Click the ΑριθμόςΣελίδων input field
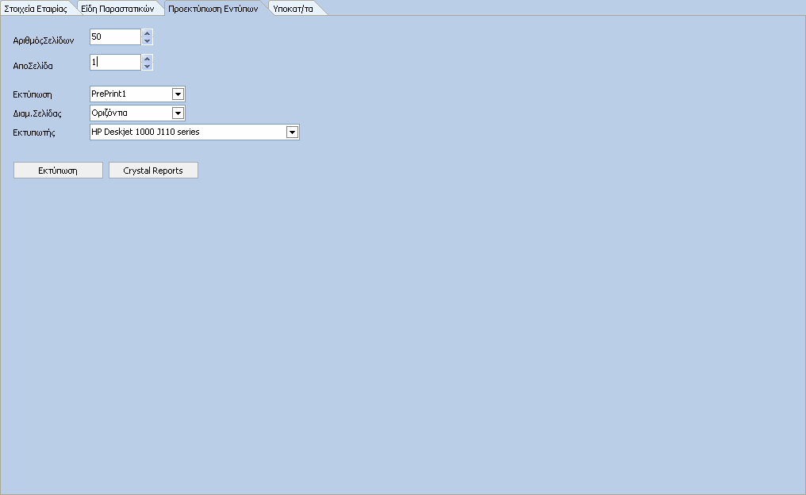The width and height of the screenshot is (806, 495). click(x=115, y=36)
